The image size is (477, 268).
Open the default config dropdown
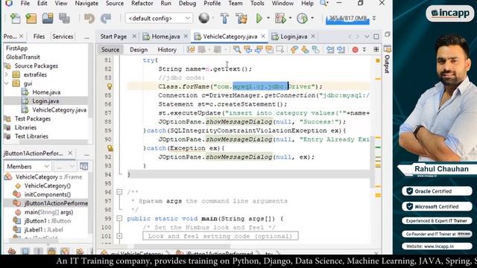tap(159, 19)
